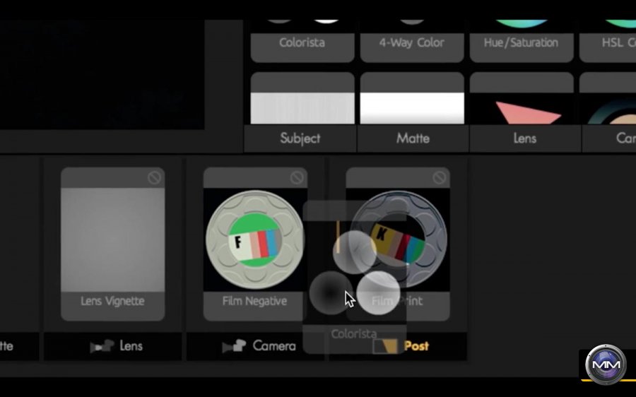Select the Colorista tool in the tools palette
The height and width of the screenshot is (397, 636).
[302, 42]
